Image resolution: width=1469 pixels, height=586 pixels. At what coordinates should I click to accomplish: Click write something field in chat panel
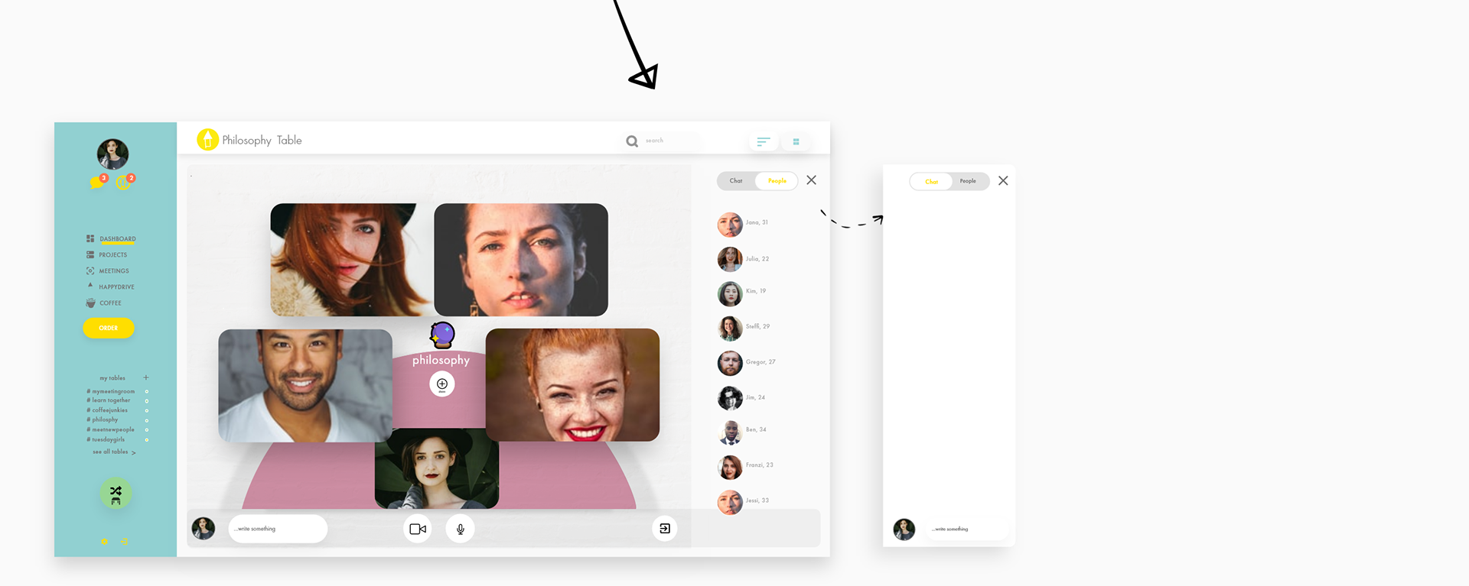(966, 529)
